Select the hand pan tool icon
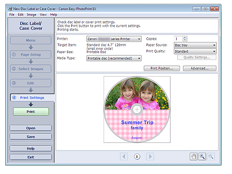Screen dimensions: 232x174 (x=194, y=156)
